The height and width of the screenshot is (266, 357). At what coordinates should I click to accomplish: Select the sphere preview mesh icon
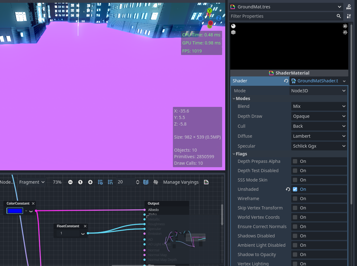[233, 26]
